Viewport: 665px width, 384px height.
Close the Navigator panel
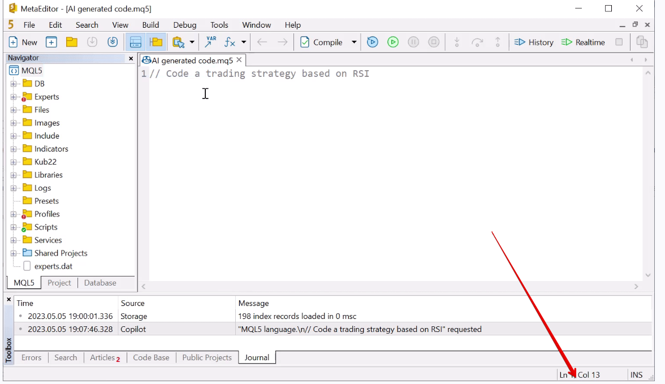pos(131,59)
